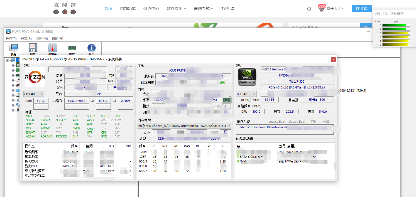This screenshot has height=197, width=416.
Task: Click the Ryzen CPU logo
Action: coord(35,77)
